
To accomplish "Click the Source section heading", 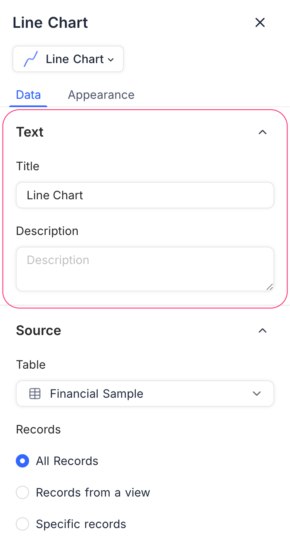I will 38,330.
